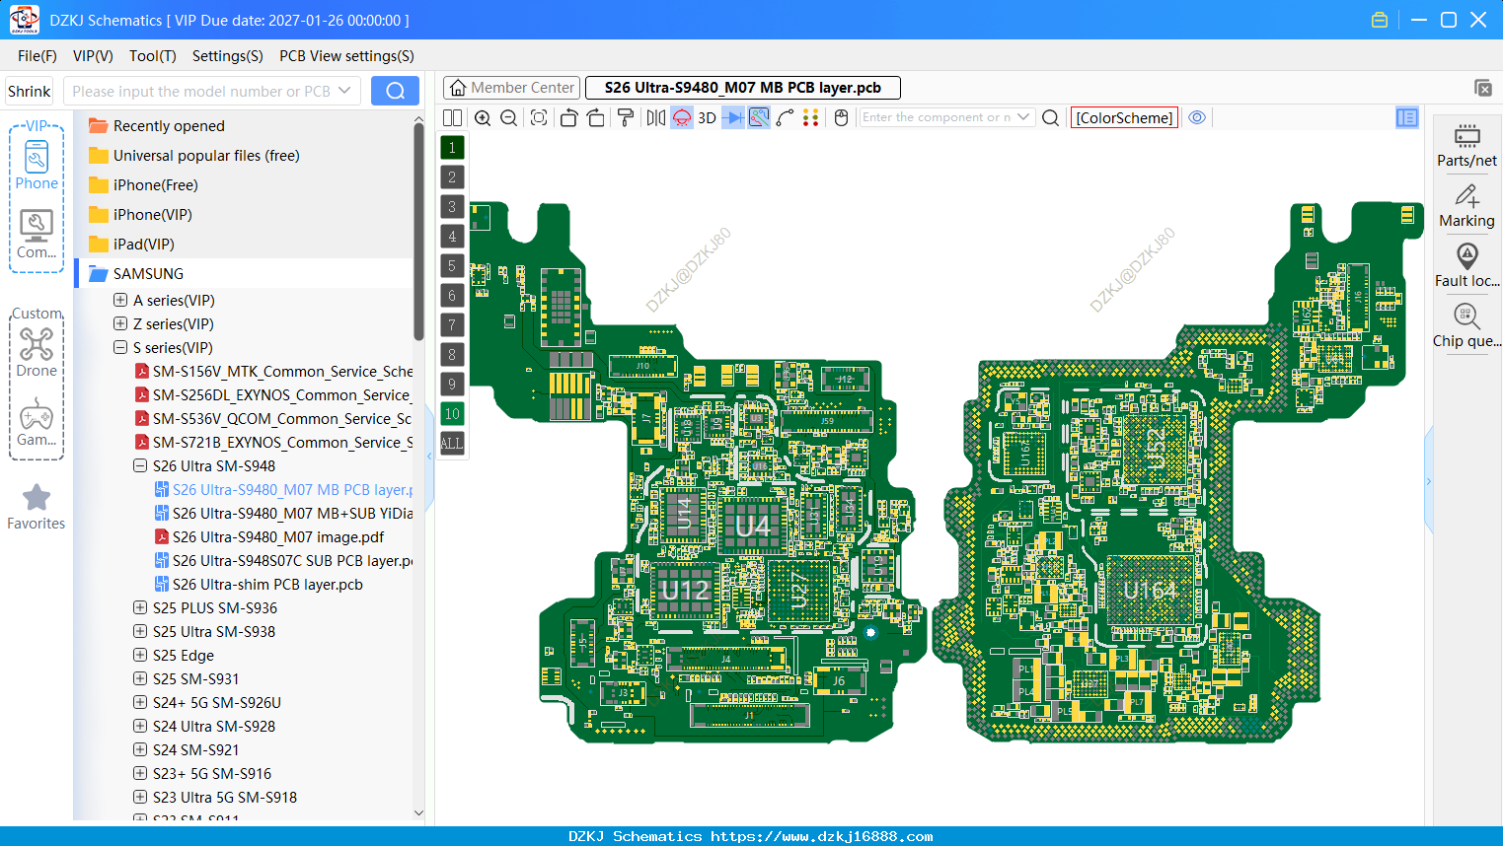Switch to the 3D board view
Image resolution: width=1503 pixels, height=846 pixels.
tap(707, 117)
